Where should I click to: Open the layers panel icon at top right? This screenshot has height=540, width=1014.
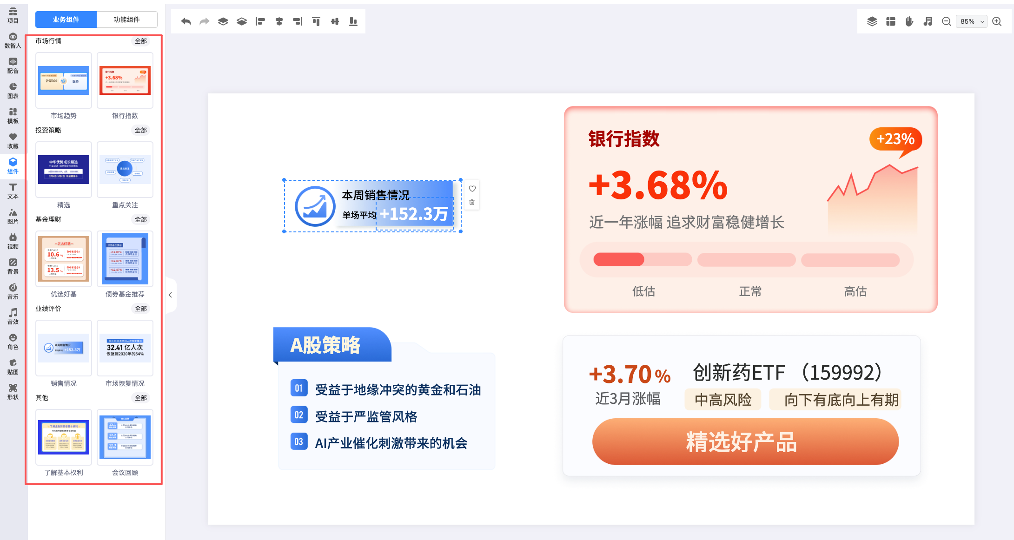[x=872, y=21]
